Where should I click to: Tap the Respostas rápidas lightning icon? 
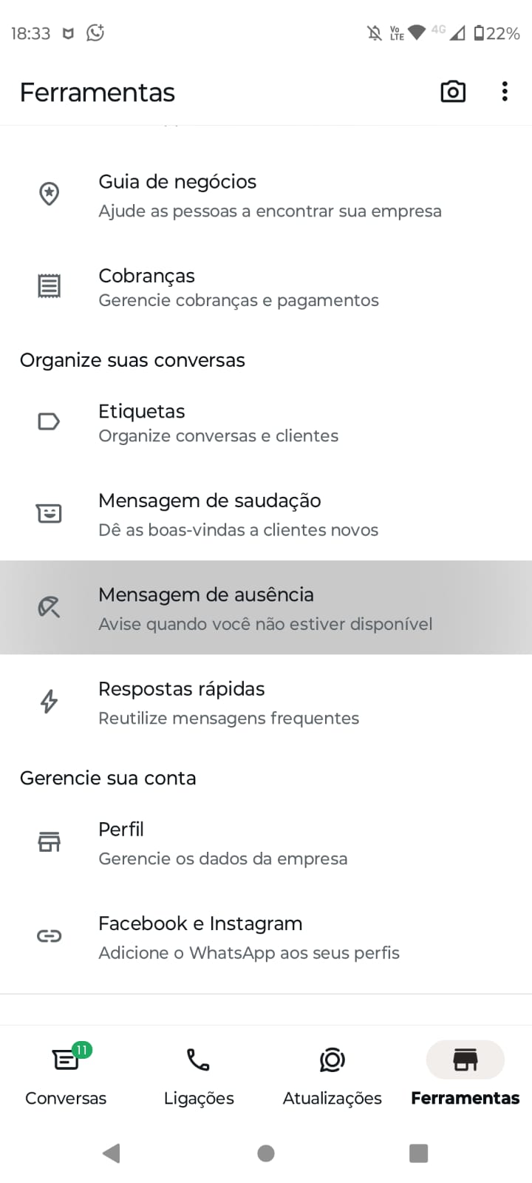coord(49,701)
